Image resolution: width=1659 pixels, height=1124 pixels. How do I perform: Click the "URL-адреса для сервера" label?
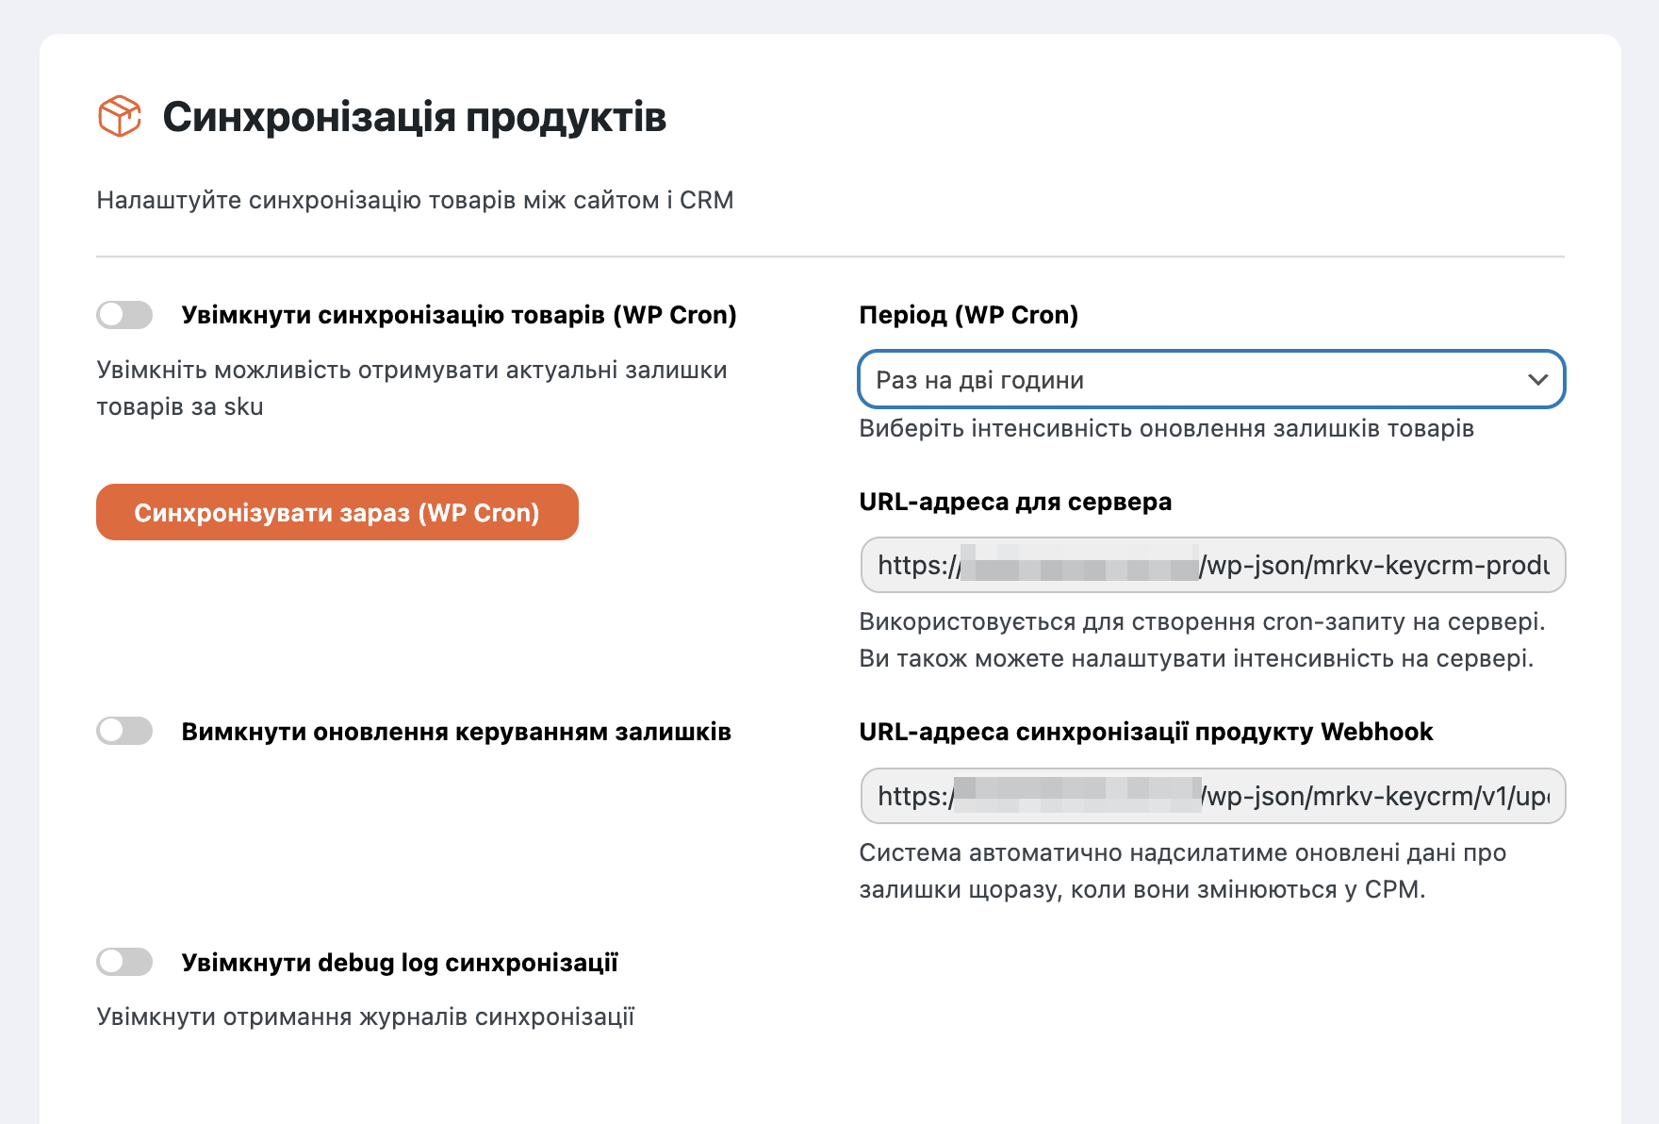1015,502
